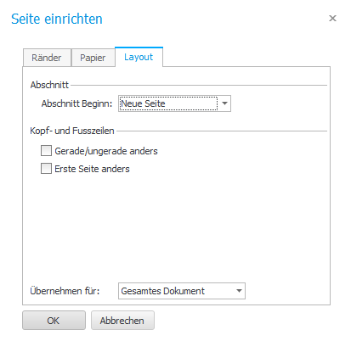Image resolution: width=351 pixels, height=352 pixels.
Task: Tick the Erste Seite anders checkbox
Action: tap(46, 169)
